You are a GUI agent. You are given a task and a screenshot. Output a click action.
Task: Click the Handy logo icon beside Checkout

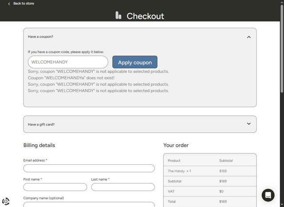118,15
